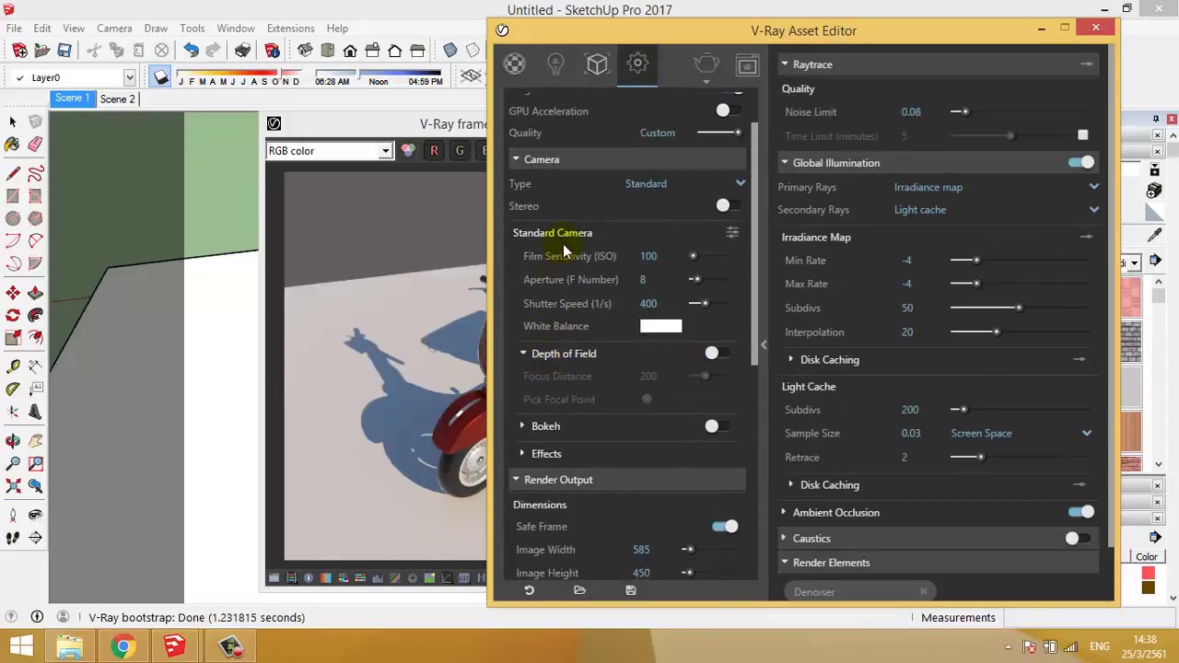
Task: Open Secondary Rays Light cache dropdown
Action: (998, 210)
